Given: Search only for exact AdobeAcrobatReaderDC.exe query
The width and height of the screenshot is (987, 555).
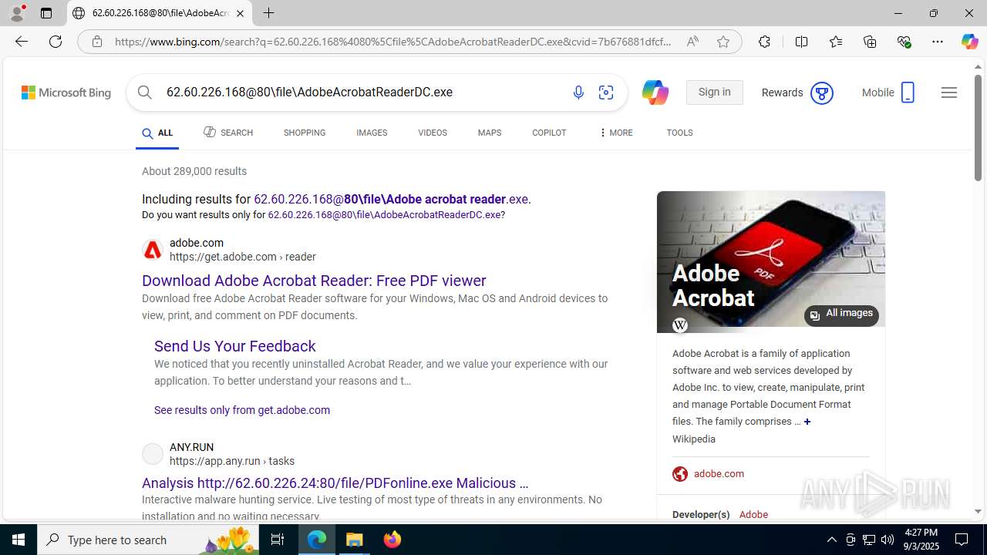Looking at the screenshot, I should [x=385, y=215].
